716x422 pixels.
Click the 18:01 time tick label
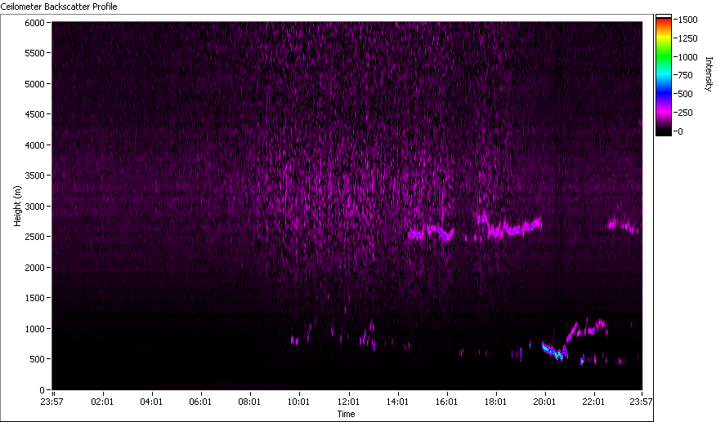coord(495,402)
